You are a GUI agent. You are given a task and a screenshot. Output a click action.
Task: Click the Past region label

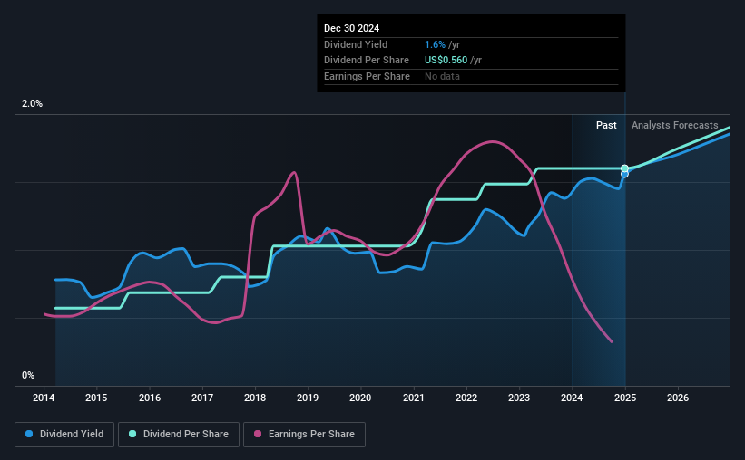click(606, 125)
